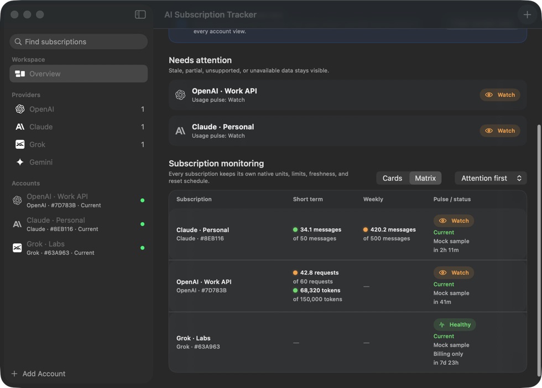Click the 'in 41m' reset time

[x=442, y=302]
